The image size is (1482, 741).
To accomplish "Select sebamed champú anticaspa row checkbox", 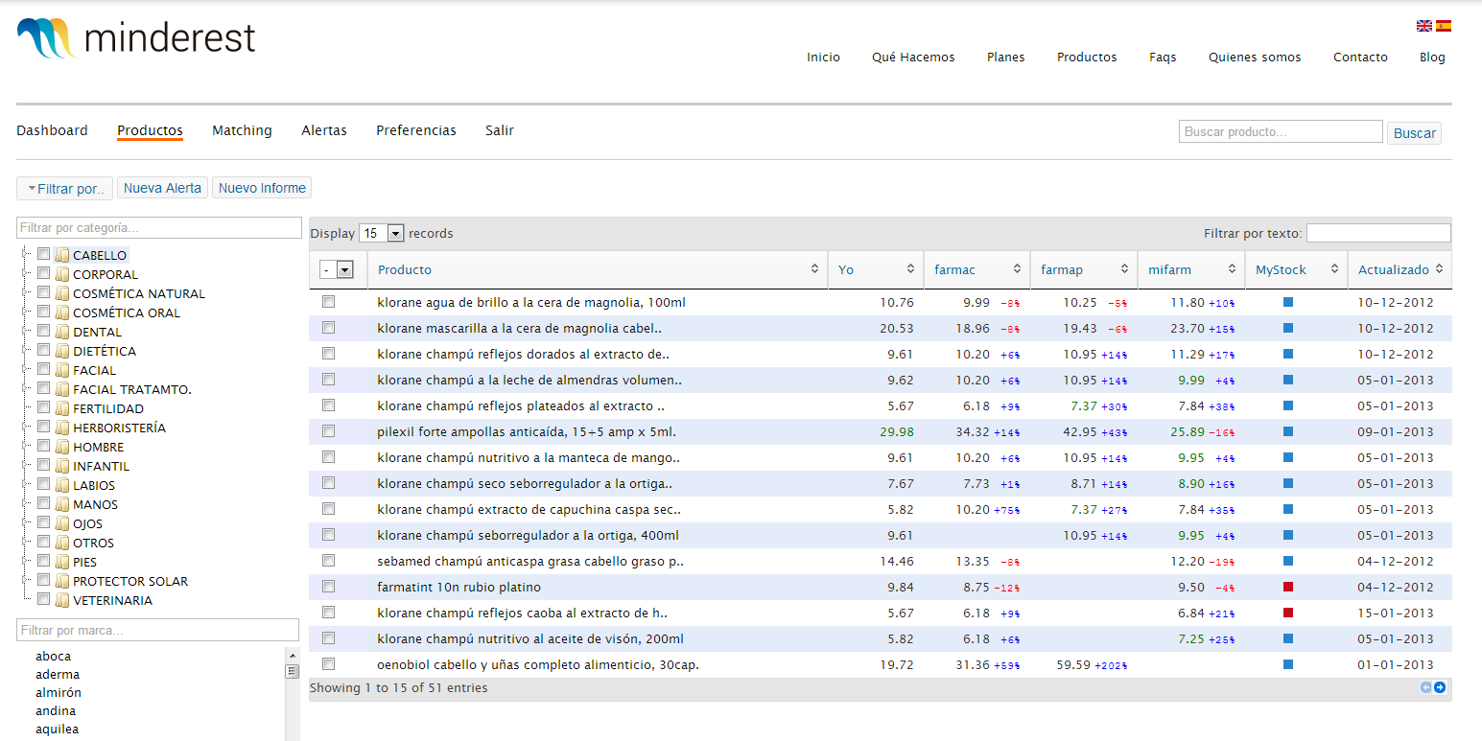I will coord(329,561).
